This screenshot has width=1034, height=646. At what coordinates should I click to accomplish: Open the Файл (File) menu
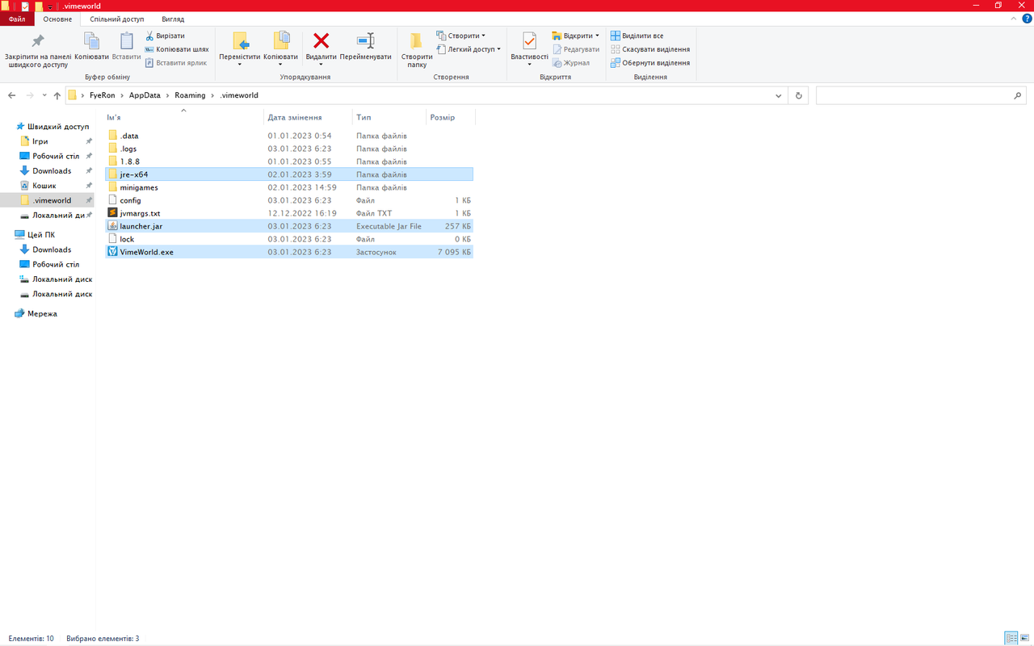(x=17, y=19)
